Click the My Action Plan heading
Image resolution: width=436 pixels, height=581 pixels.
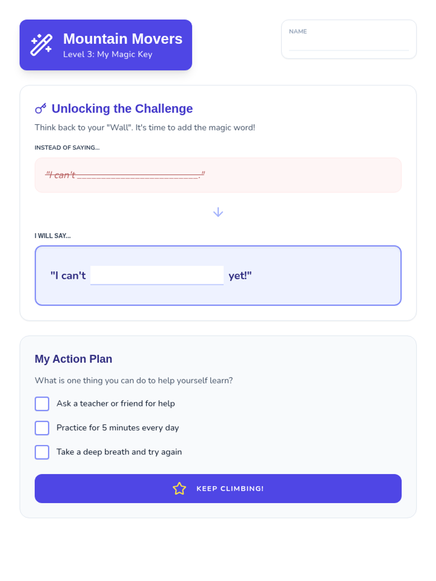pos(73,359)
